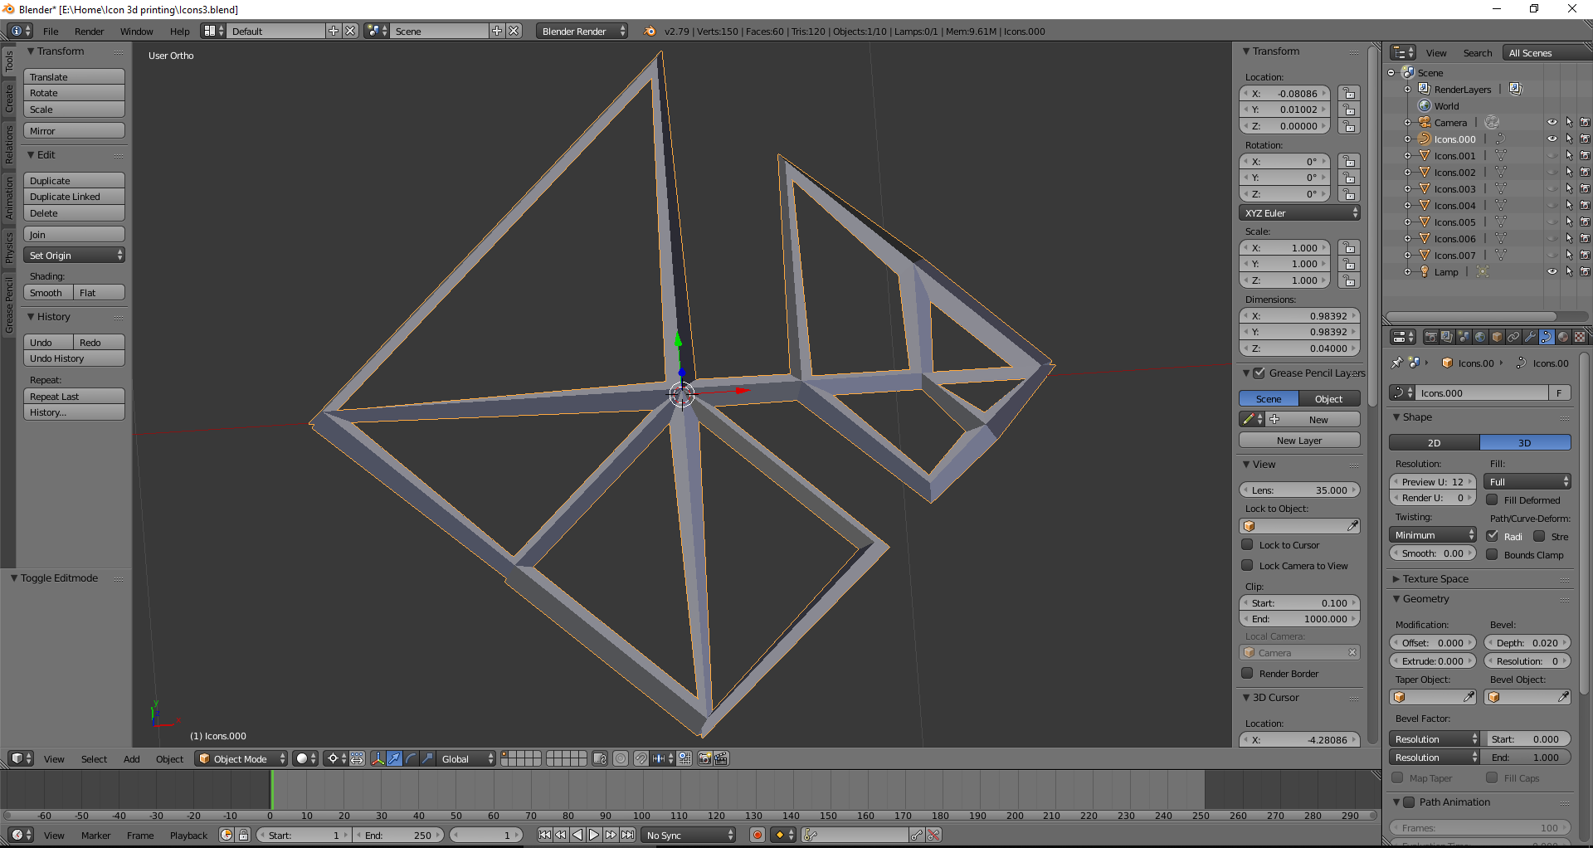This screenshot has height=848, width=1593.
Task: Lock the X location with its padlock icon
Action: pos(1349,94)
